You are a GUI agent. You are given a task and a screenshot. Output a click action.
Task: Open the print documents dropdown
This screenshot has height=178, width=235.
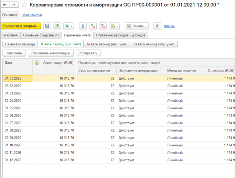pyautogui.click(x=114, y=26)
